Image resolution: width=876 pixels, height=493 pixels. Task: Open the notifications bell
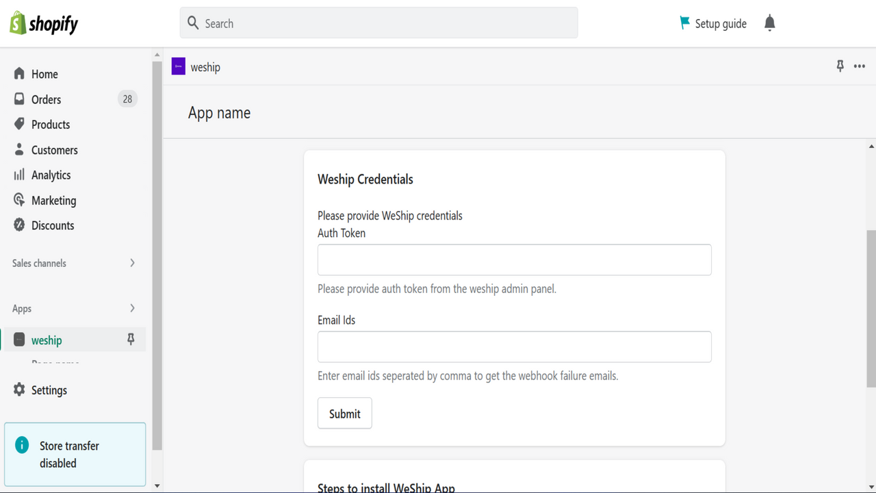click(x=770, y=23)
